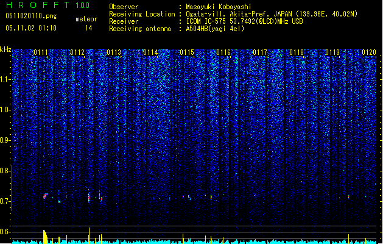This screenshot has width=383, height=244.
Task: Click the Receiving Location value text
Action: (272, 14)
